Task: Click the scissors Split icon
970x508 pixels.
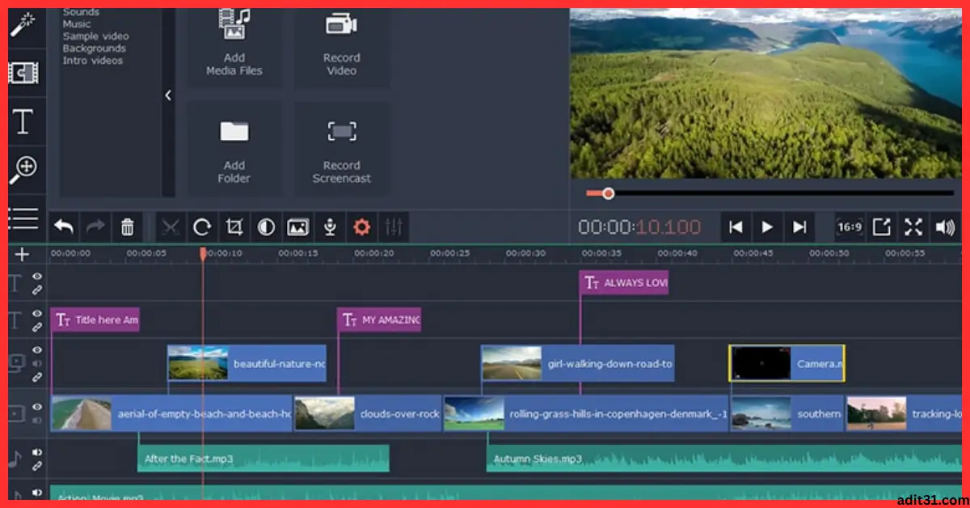Action: point(170,227)
